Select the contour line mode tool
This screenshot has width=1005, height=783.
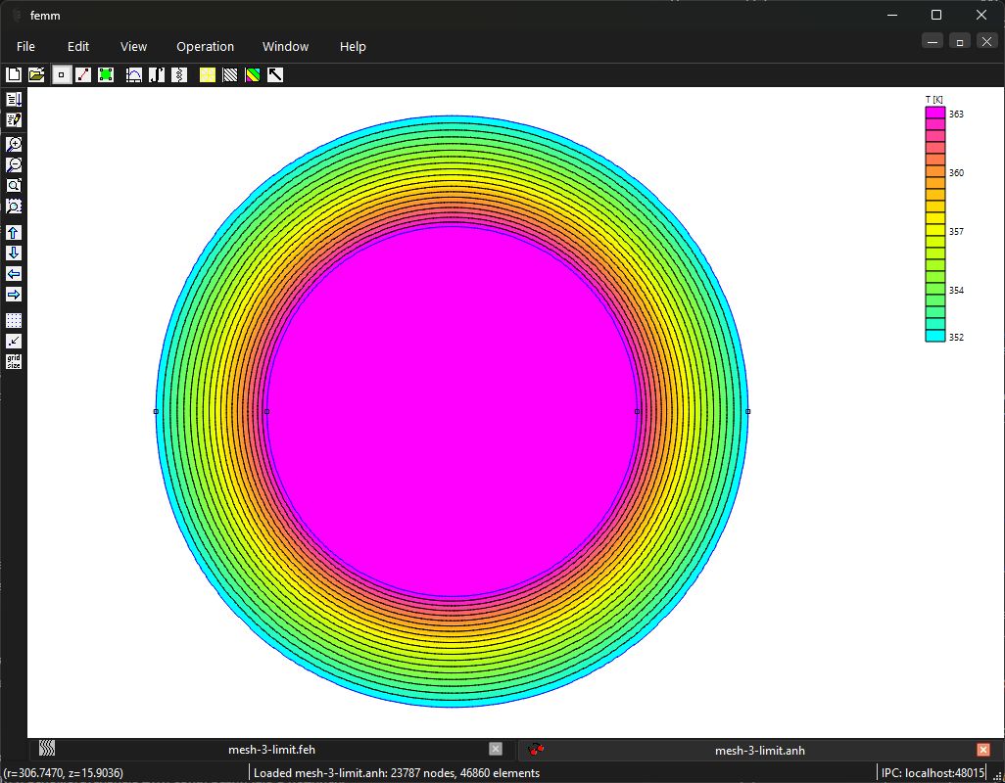click(x=83, y=75)
